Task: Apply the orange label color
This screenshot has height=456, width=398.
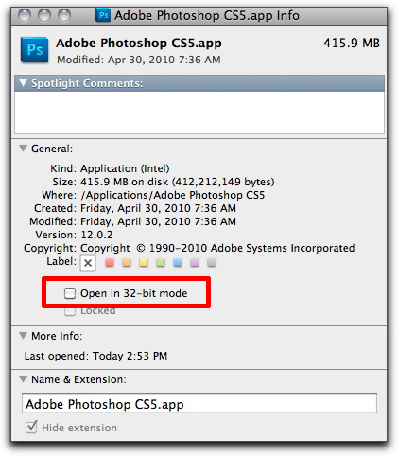Action: 127,262
